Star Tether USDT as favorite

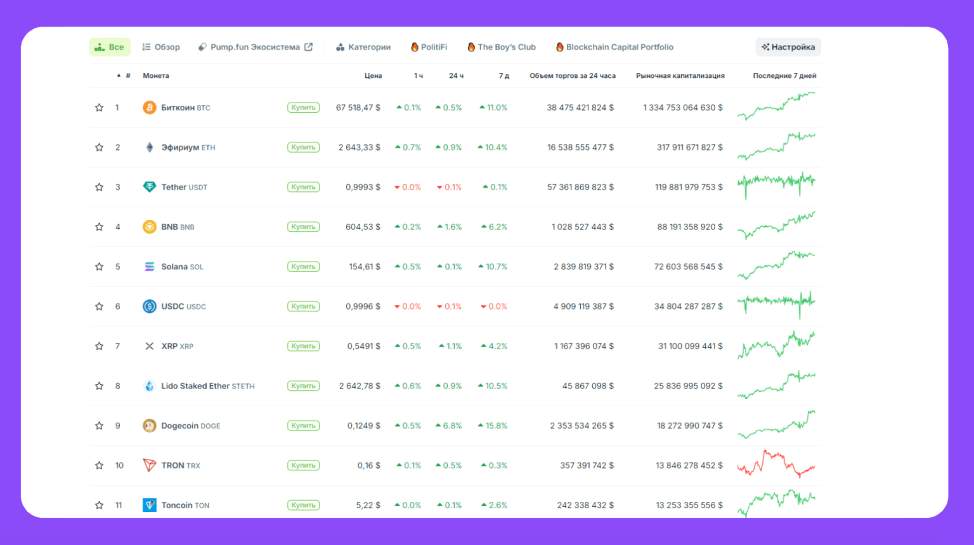click(99, 187)
